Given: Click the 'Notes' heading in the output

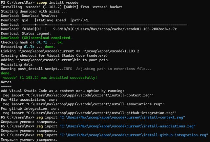Looking at the screenshot, I should pos(6,82).
